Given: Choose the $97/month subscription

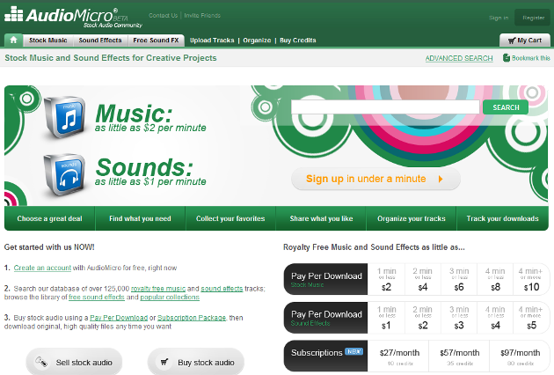Looking at the screenshot, I should 520,356.
